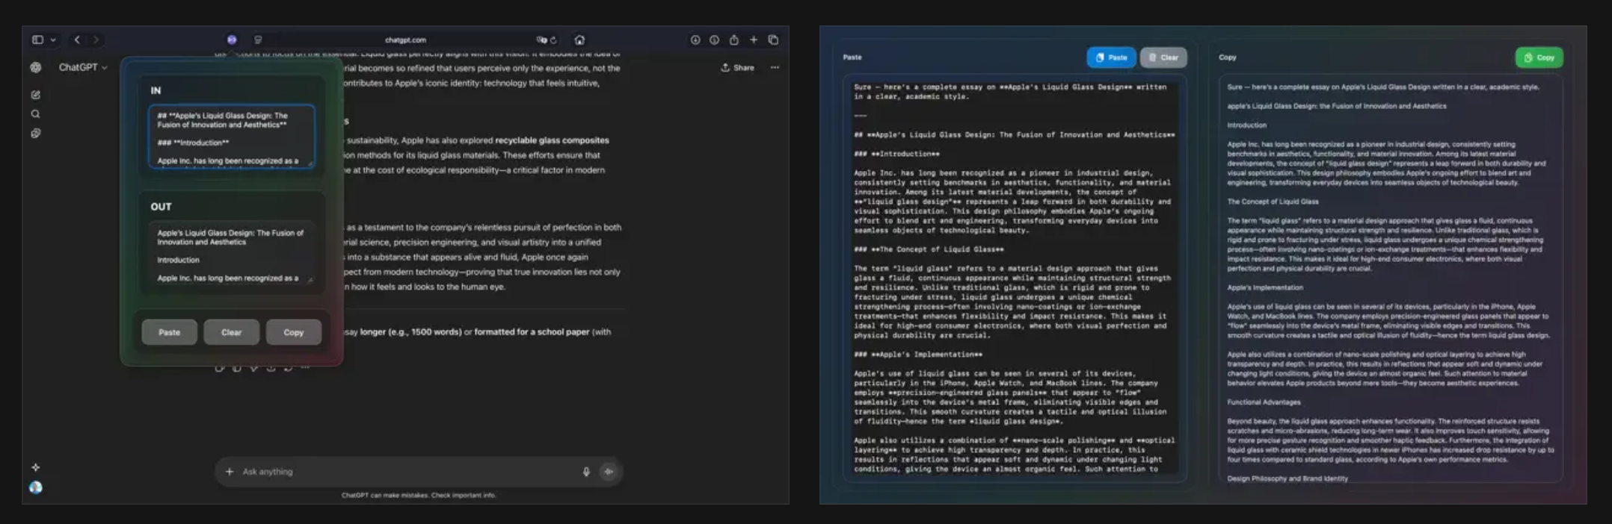Click Clear in the extension popup
The image size is (1612, 524).
[x=231, y=332]
